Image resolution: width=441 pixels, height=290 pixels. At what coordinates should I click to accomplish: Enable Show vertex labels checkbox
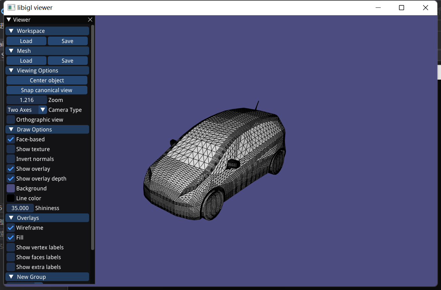coord(11,247)
